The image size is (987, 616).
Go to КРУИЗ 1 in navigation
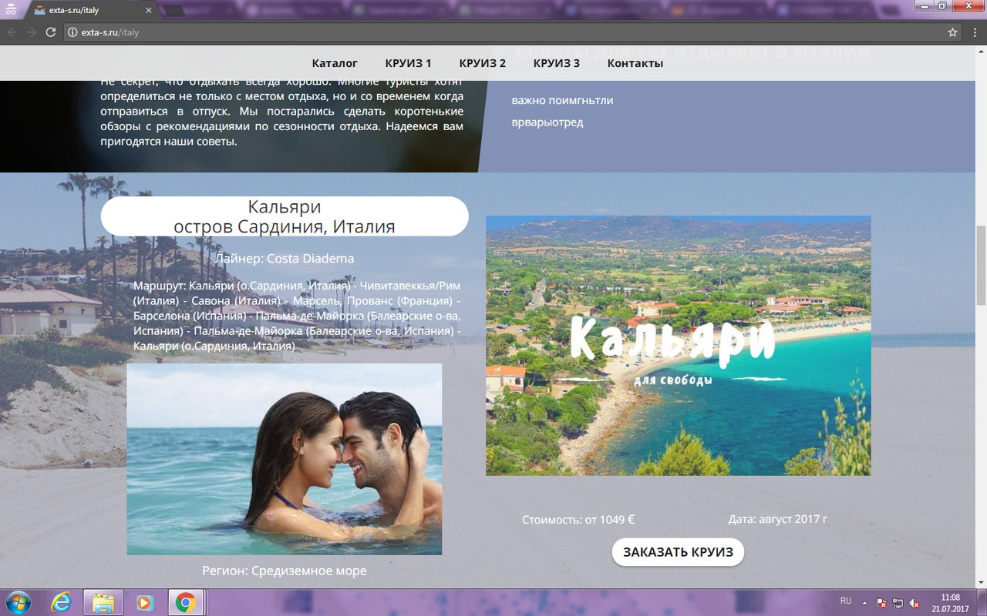coord(408,63)
